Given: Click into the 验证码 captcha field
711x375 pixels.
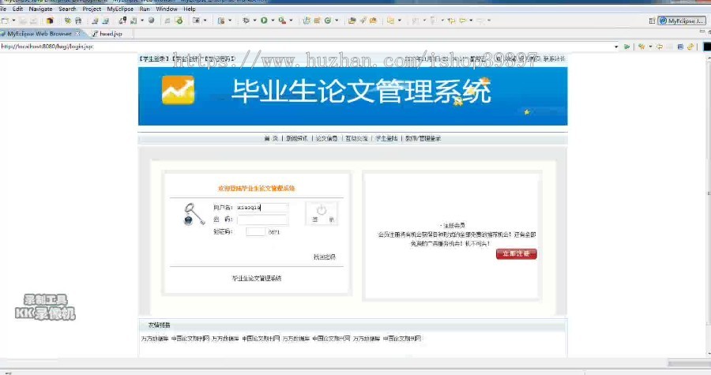Looking at the screenshot, I should [x=255, y=232].
